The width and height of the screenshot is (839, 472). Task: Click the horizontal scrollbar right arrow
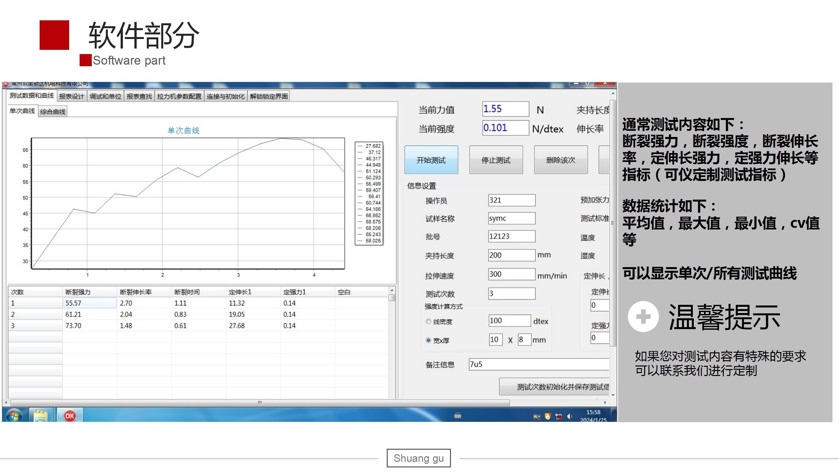[605, 402]
